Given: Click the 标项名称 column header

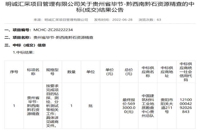Looking at the screenshot, I should 33,72.
